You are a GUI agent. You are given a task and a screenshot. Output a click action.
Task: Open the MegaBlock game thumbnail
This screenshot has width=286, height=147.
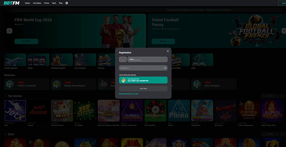[x=202, y=111]
